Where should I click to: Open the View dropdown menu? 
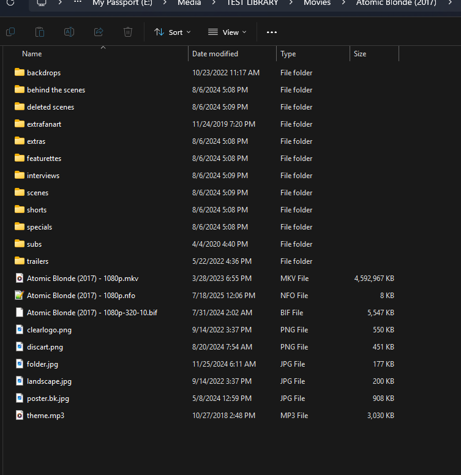click(227, 32)
